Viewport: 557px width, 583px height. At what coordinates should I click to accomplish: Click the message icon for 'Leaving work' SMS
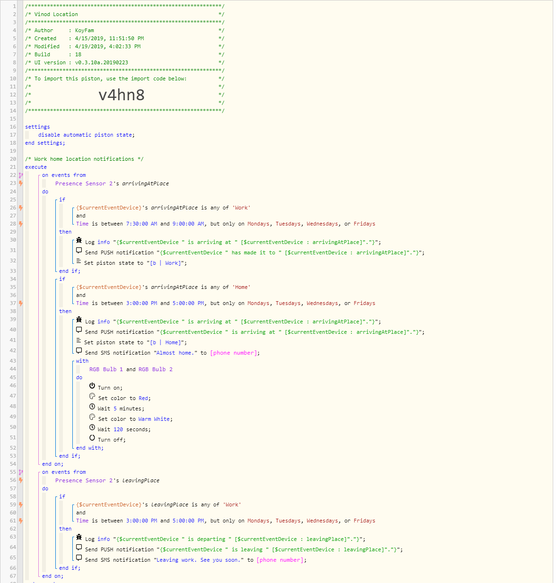click(79, 558)
